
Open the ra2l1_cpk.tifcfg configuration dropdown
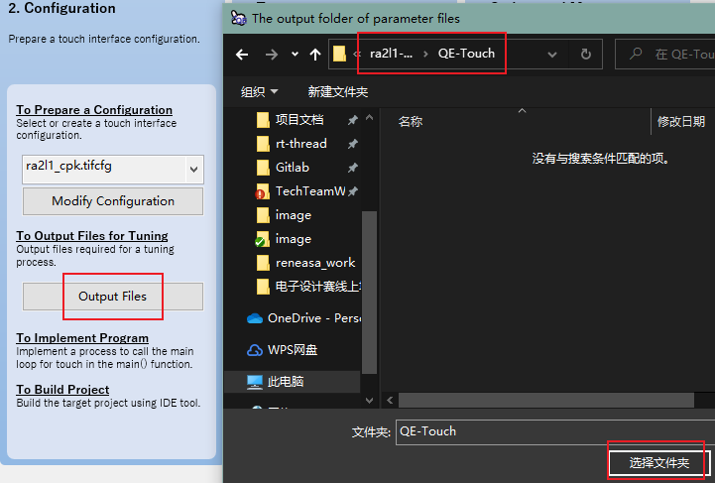tap(193, 168)
